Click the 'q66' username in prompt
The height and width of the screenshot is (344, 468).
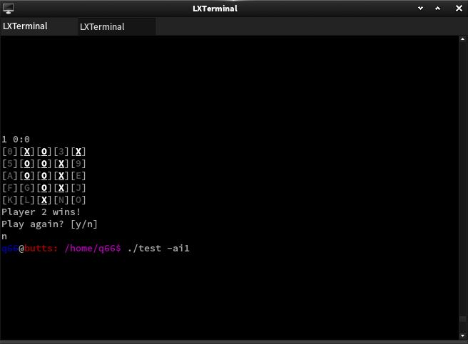tap(10, 249)
